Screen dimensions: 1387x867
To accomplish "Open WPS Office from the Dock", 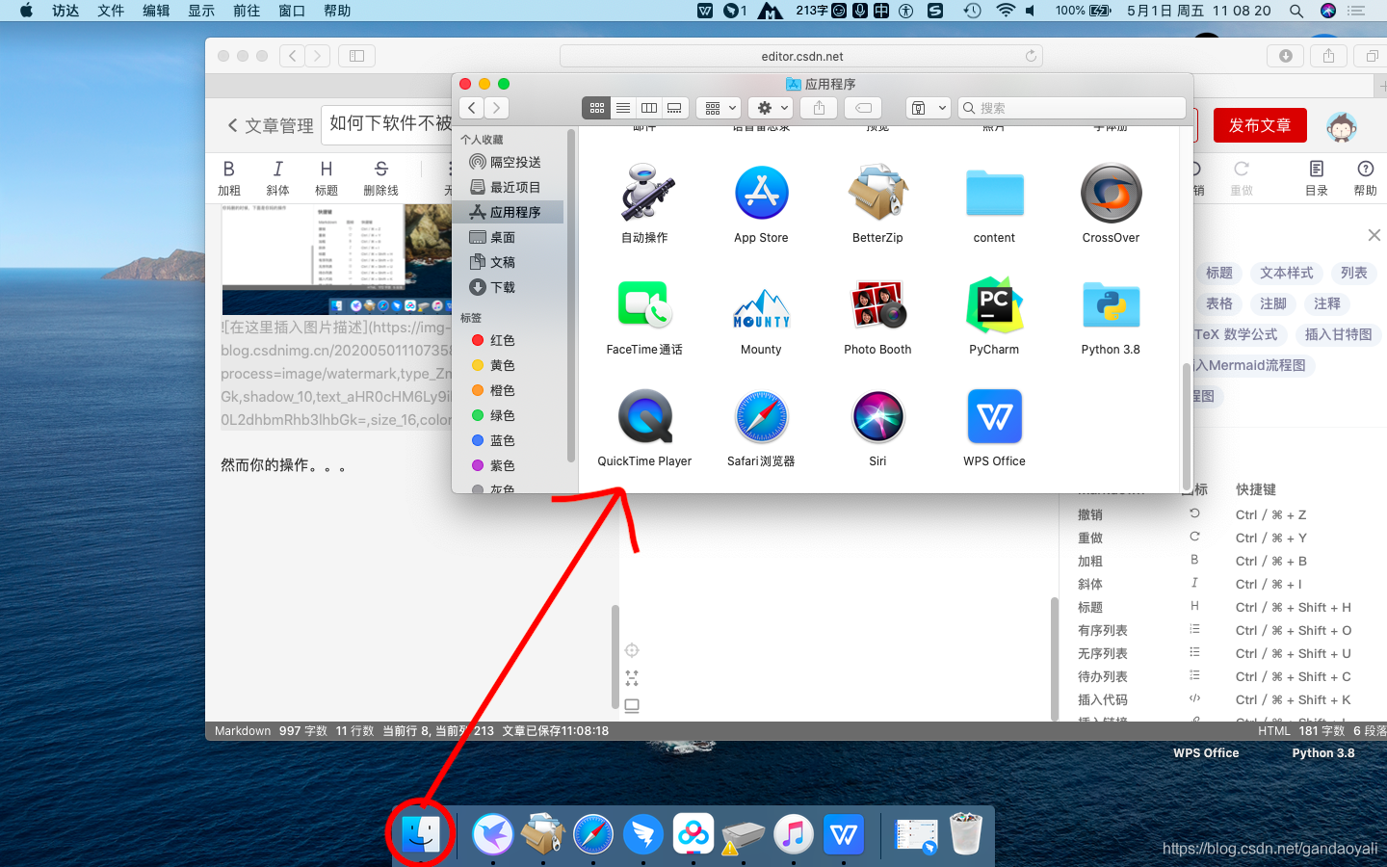I will [x=844, y=834].
